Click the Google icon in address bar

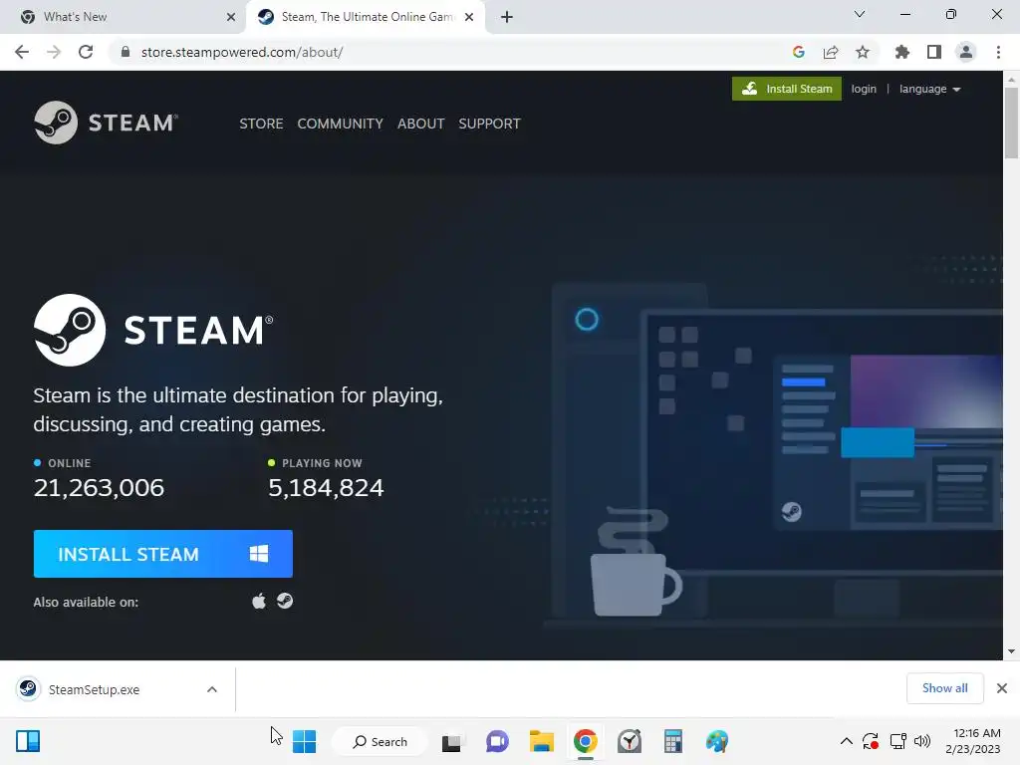[x=798, y=52]
